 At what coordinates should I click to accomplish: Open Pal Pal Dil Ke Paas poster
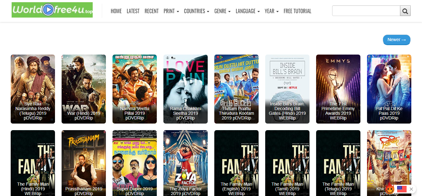389,89
